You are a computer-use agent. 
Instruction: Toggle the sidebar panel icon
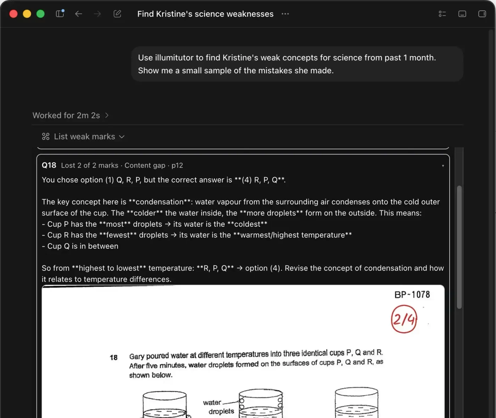[60, 13]
